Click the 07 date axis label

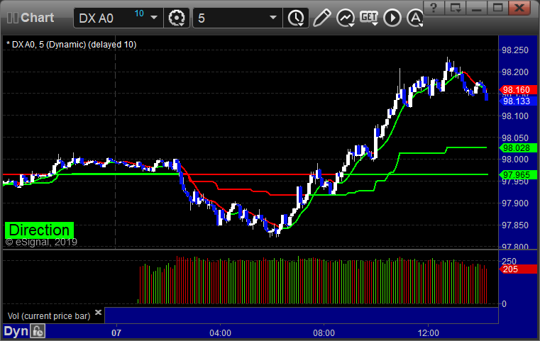pos(116,333)
